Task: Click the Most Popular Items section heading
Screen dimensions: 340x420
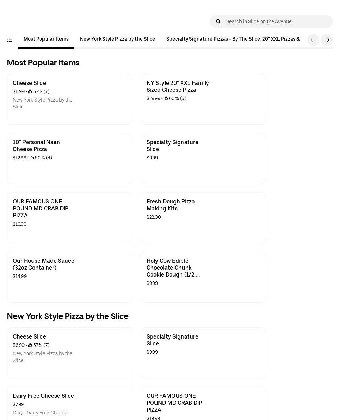Action: click(43, 63)
